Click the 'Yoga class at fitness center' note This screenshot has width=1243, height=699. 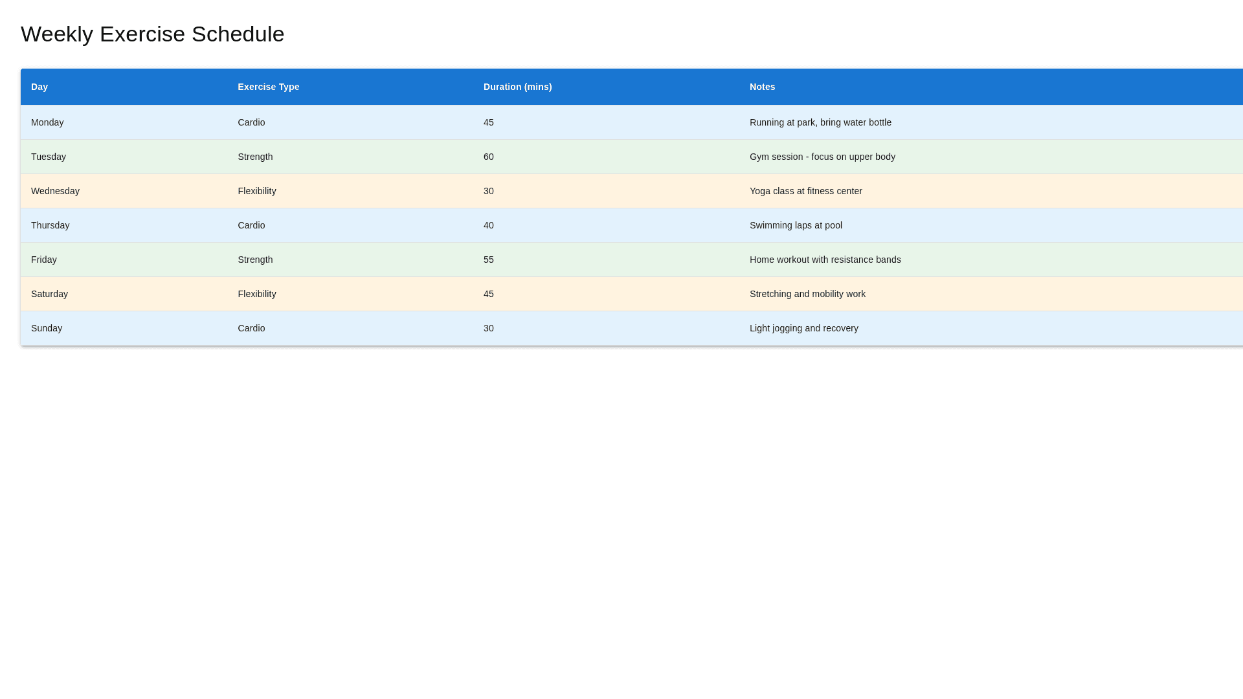point(805,191)
